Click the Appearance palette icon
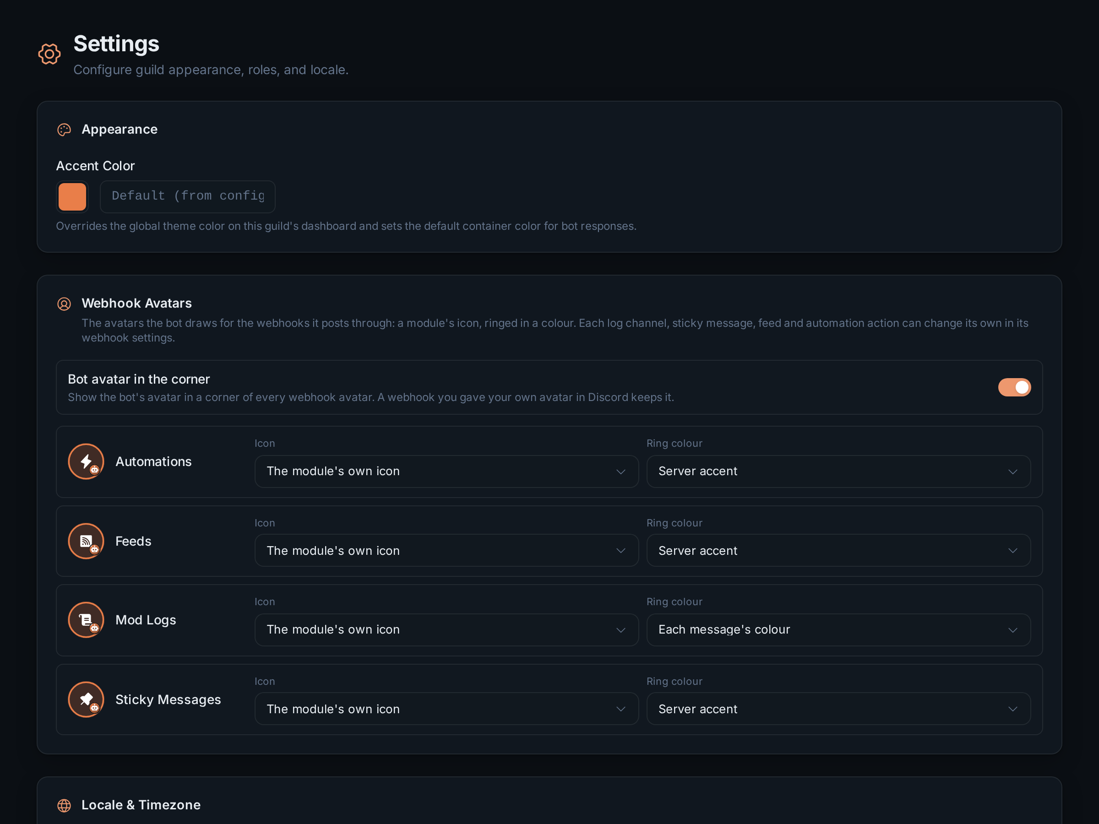 point(64,130)
